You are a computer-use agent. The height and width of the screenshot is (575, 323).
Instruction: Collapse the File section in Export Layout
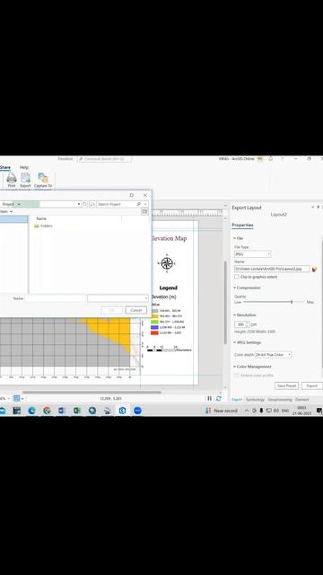click(235, 238)
